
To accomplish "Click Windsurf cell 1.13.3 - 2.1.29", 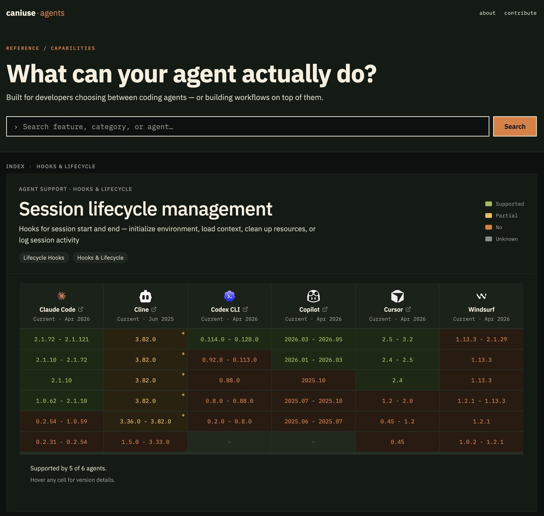I will pyautogui.click(x=481, y=339).
